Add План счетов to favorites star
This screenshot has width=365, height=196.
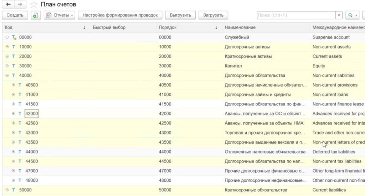pos(34,5)
